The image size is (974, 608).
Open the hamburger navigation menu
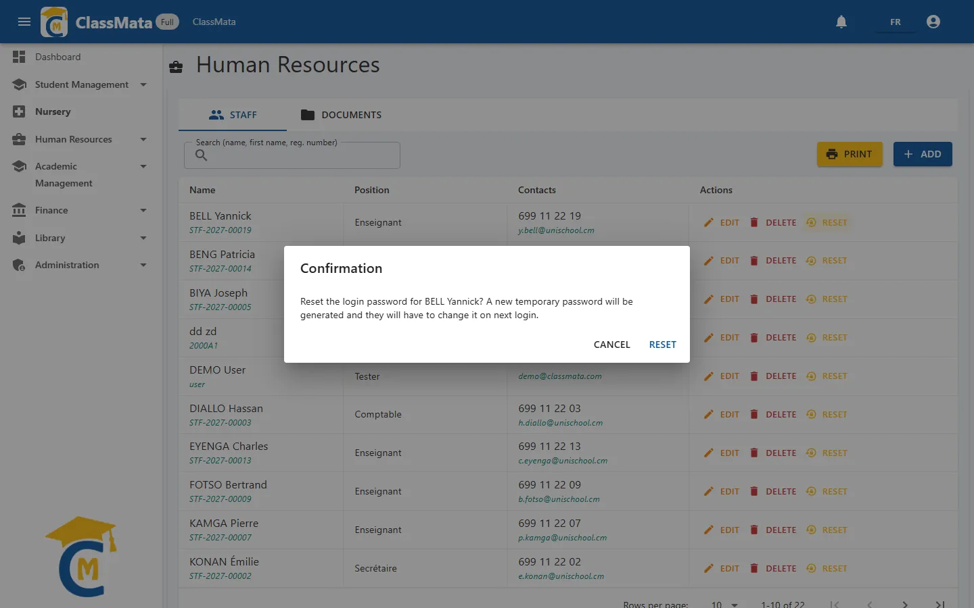[24, 22]
